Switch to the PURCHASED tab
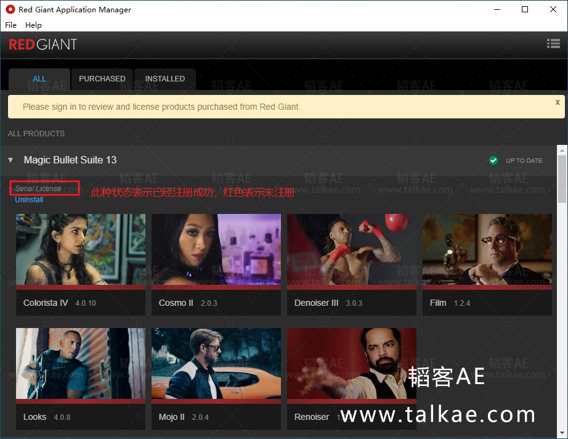Viewport: 568px width, 439px height. (x=102, y=79)
